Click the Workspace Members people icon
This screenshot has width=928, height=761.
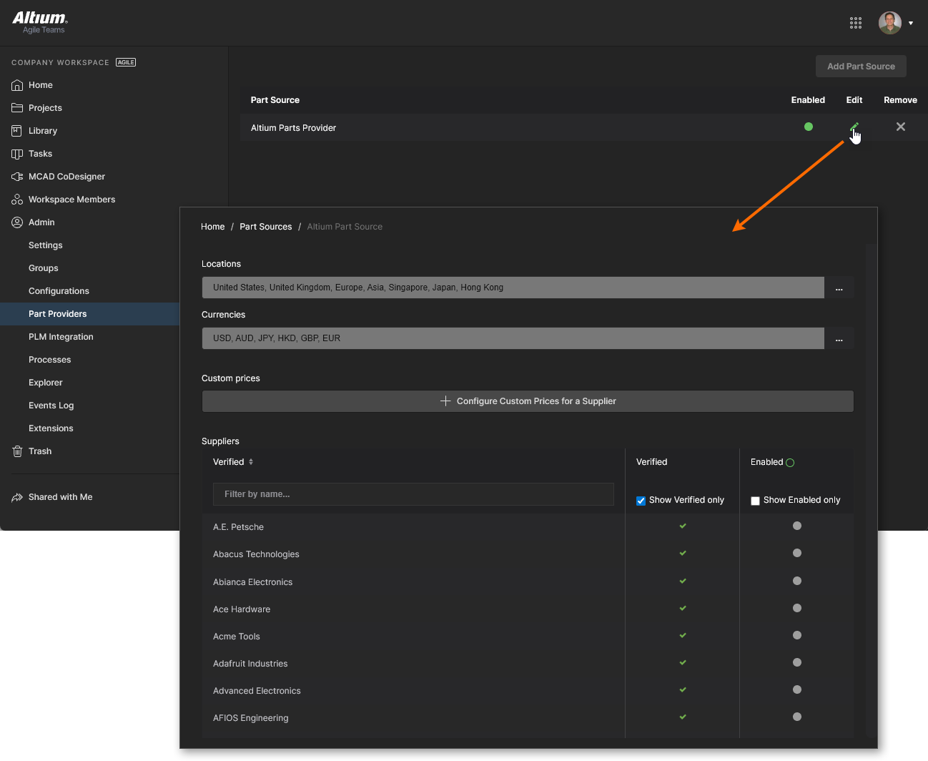17,200
